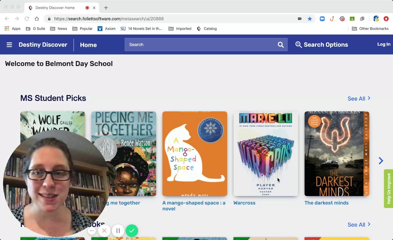Open the G Suite bookmark folder
The width and height of the screenshot is (393, 240).
pyautogui.click(x=36, y=29)
